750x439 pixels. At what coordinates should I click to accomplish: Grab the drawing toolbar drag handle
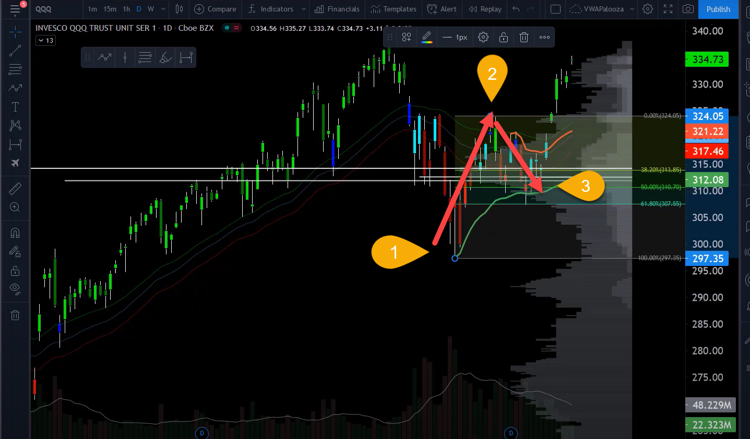pyautogui.click(x=389, y=37)
